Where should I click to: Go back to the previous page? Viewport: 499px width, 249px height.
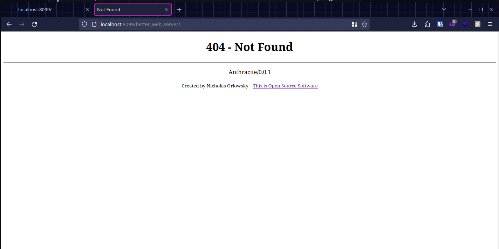pyautogui.click(x=9, y=24)
